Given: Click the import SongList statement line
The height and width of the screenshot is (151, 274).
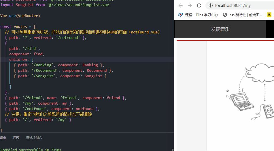Looking at the screenshot, I should tap(56, 5).
